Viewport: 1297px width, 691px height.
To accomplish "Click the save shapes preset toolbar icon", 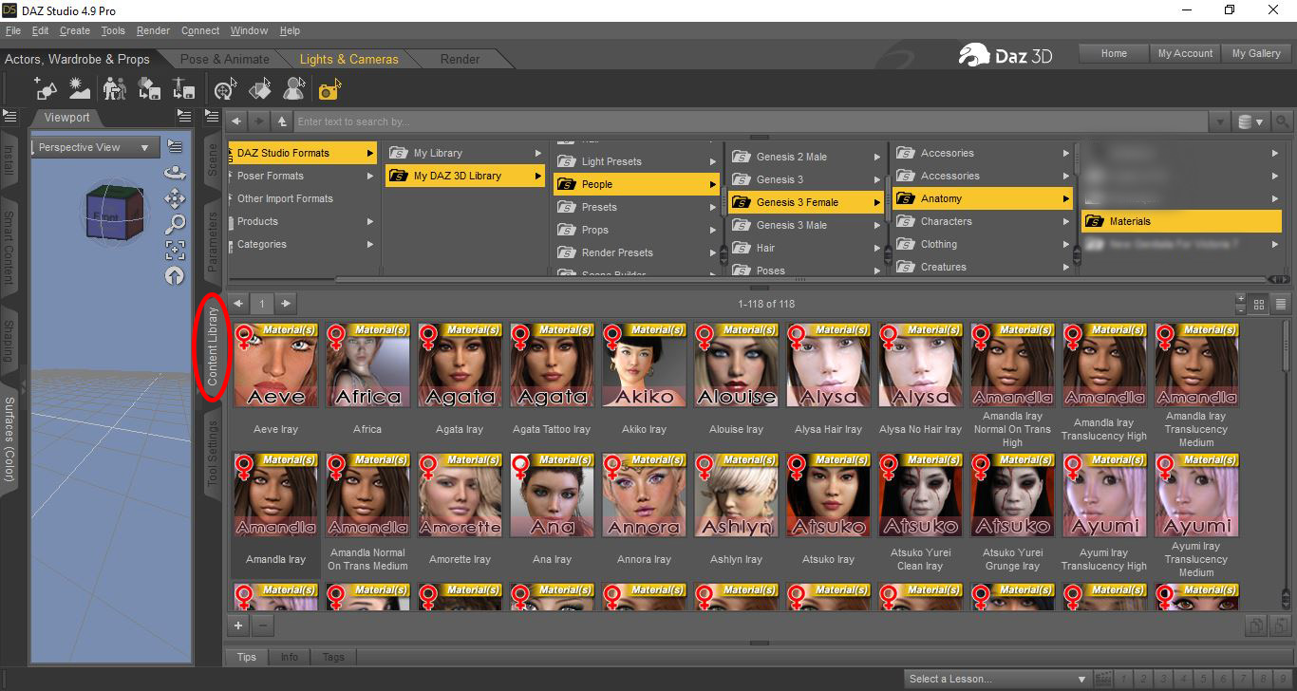I will pos(149,89).
